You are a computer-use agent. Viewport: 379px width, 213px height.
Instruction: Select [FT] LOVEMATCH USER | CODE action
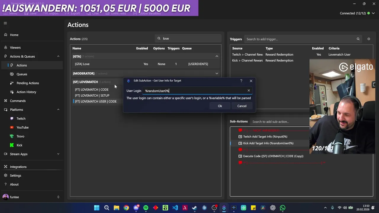pos(96,101)
